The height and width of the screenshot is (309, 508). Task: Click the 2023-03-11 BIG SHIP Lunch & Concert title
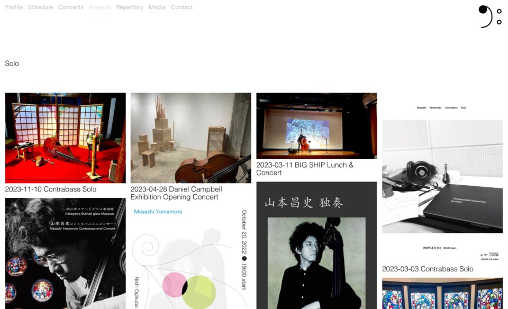305,169
